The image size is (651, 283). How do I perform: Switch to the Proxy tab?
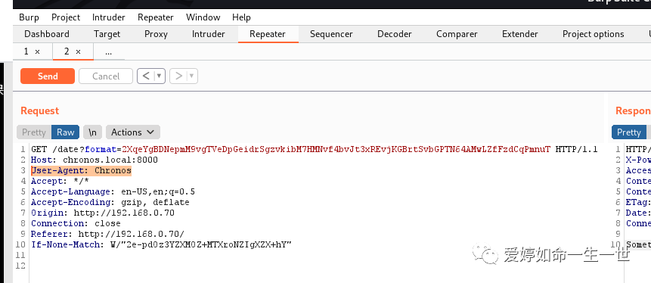click(x=156, y=34)
